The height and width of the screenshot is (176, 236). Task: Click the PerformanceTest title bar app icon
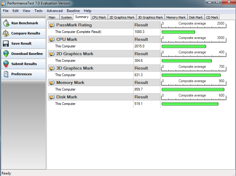(x=3, y=3)
